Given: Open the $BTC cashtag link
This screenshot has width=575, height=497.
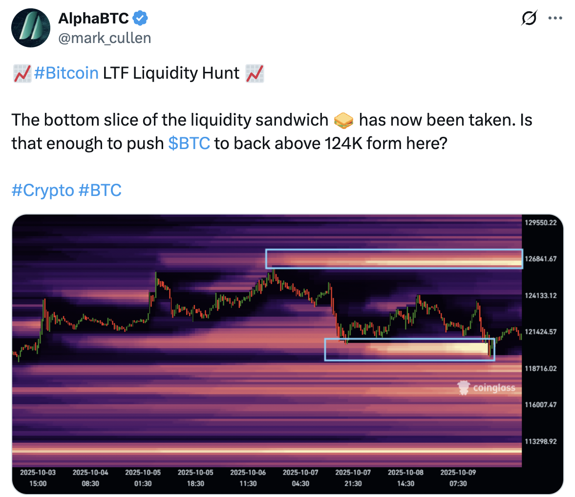Looking at the screenshot, I should [x=189, y=143].
